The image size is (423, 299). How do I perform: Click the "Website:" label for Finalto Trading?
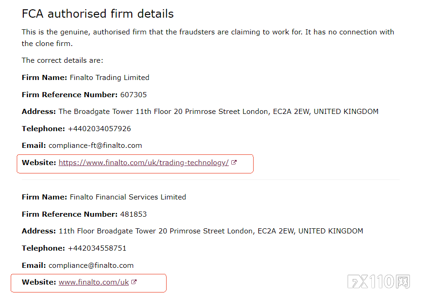[x=39, y=163]
